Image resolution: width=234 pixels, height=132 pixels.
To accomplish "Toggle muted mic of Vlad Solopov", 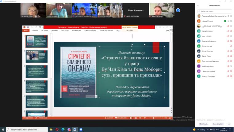I will 228,36.
